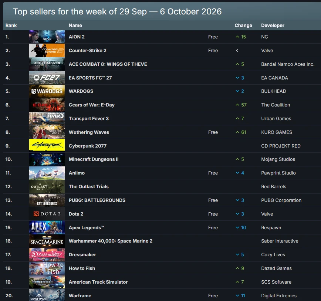The image size is (321, 301).
Task: Click Free price in Wuthering Waves row
Action: click(213, 132)
